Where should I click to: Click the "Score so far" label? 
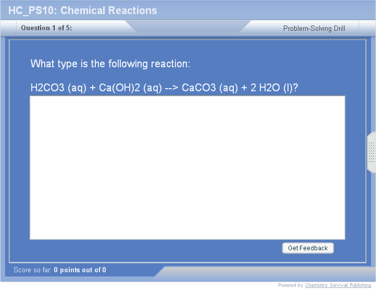pyautogui.click(x=32, y=270)
